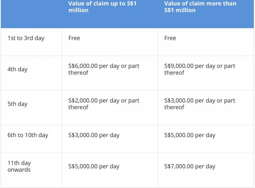Select the '1st to 3rd day' row label
The image size is (255, 188).
pos(26,38)
